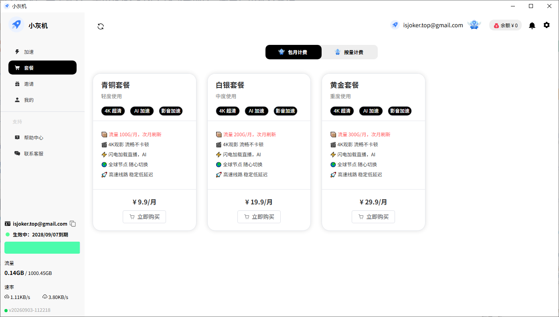
Task: Click the refresh icon at top
Action: coord(101,26)
